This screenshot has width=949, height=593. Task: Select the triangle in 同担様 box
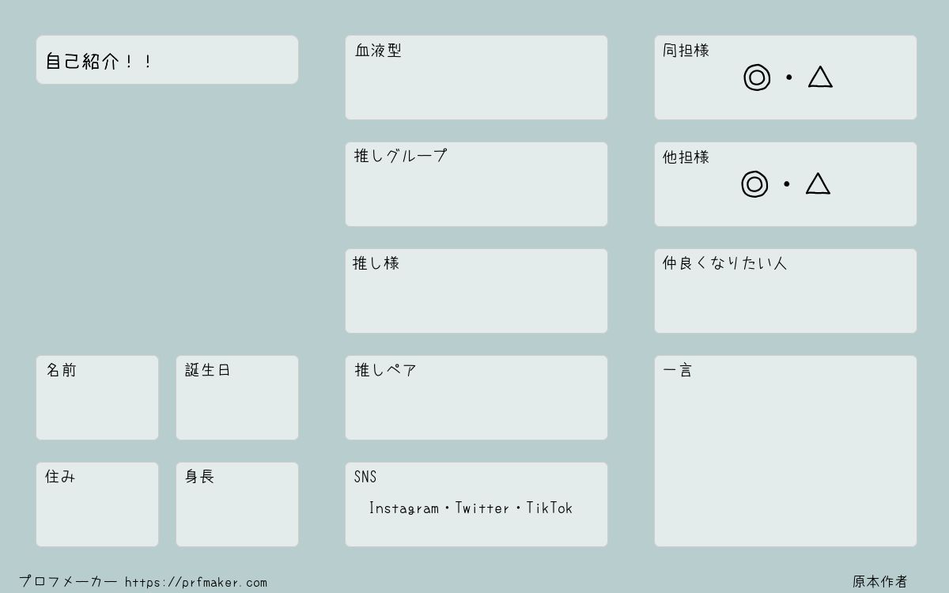tap(820, 77)
